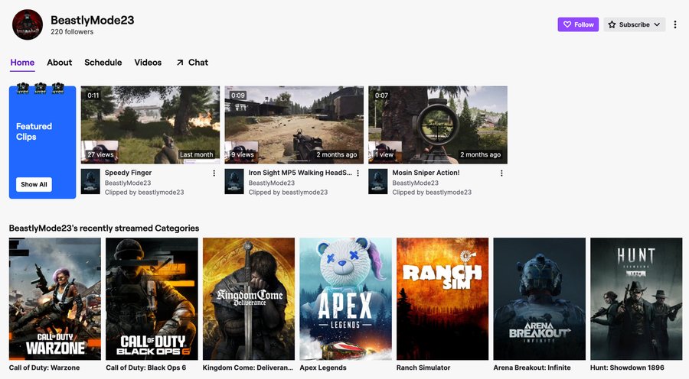Open the Ranch Simulator category title link

click(425, 368)
